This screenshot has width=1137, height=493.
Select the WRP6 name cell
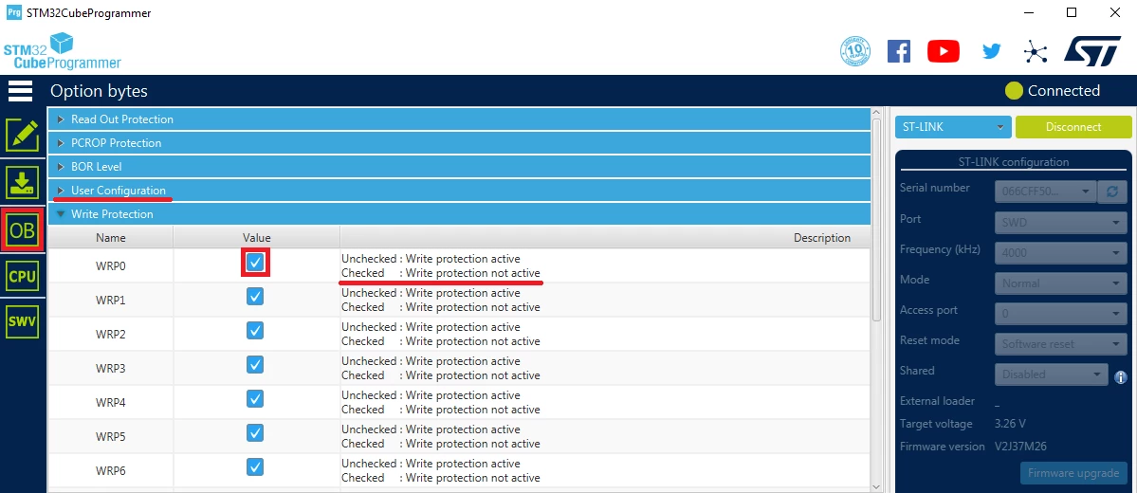tap(110, 470)
